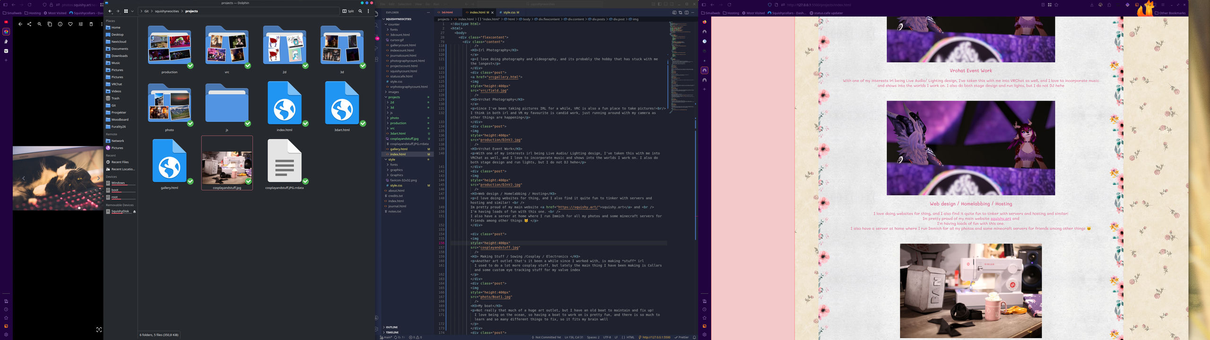This screenshot has width=1210, height=340.
Task: Click the Live Server port 5500 status button
Action: pos(654,337)
